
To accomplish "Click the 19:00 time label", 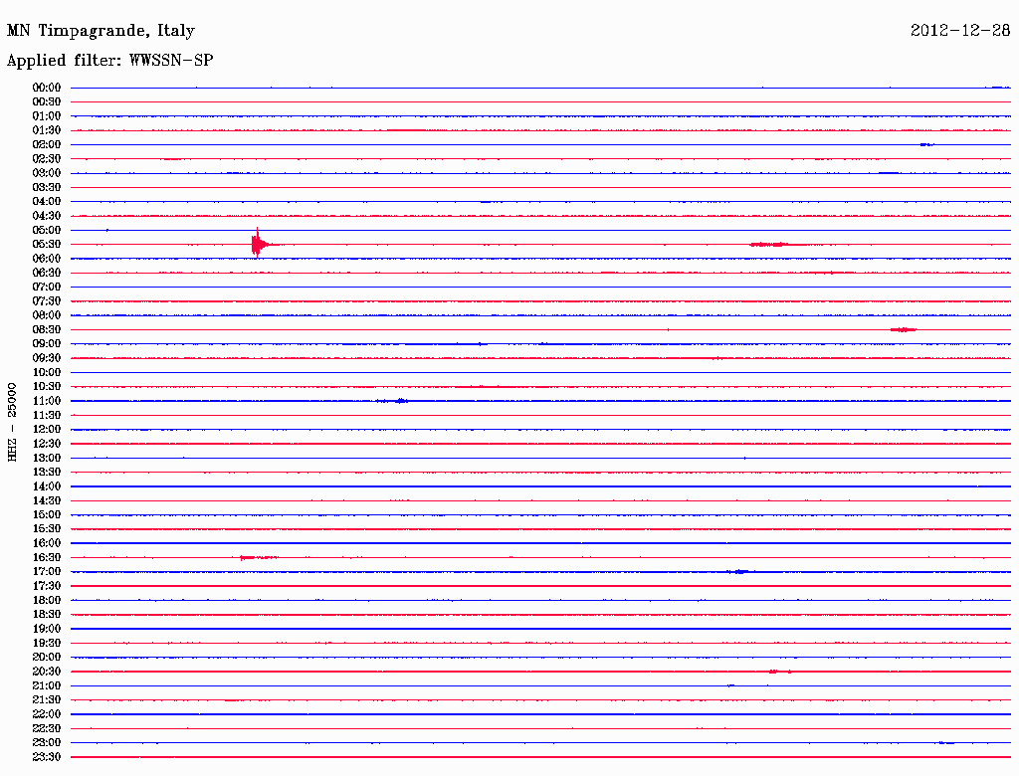I will click(47, 629).
